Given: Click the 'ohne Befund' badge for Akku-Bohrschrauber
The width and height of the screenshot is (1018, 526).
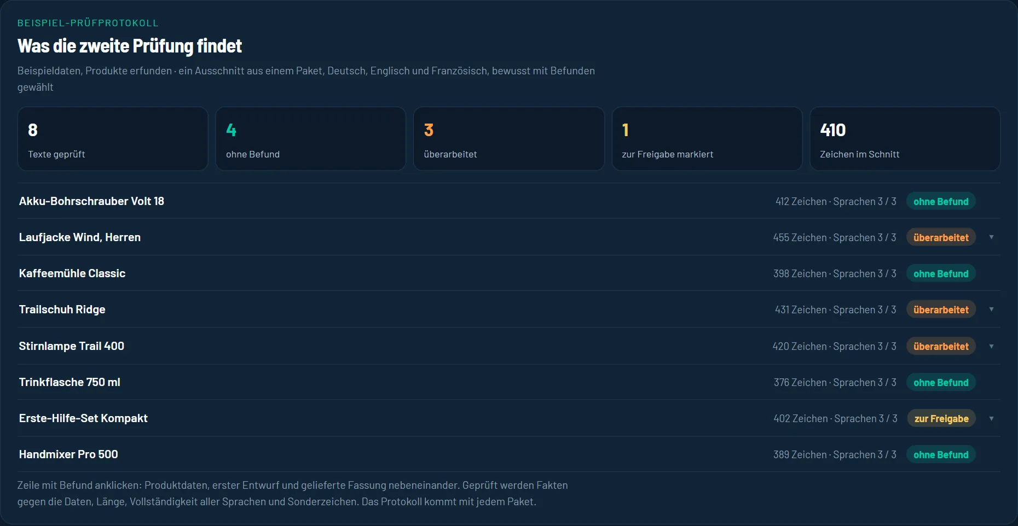Looking at the screenshot, I should 941,201.
